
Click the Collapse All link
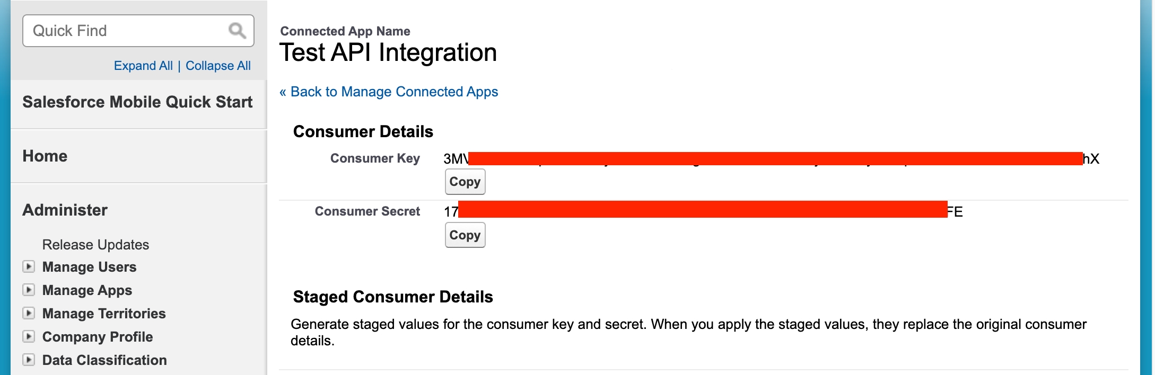[x=218, y=66]
